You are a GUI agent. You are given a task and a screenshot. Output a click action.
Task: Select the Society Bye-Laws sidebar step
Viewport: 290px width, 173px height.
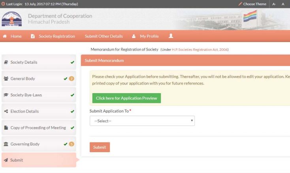click(39, 95)
